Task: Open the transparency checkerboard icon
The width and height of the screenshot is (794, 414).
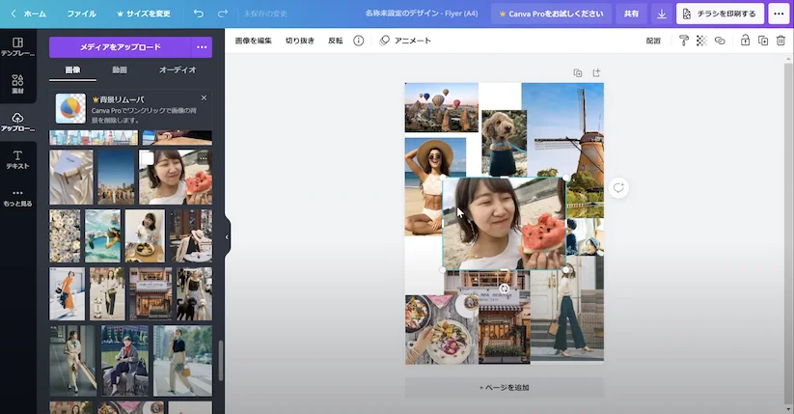Action: click(x=701, y=41)
